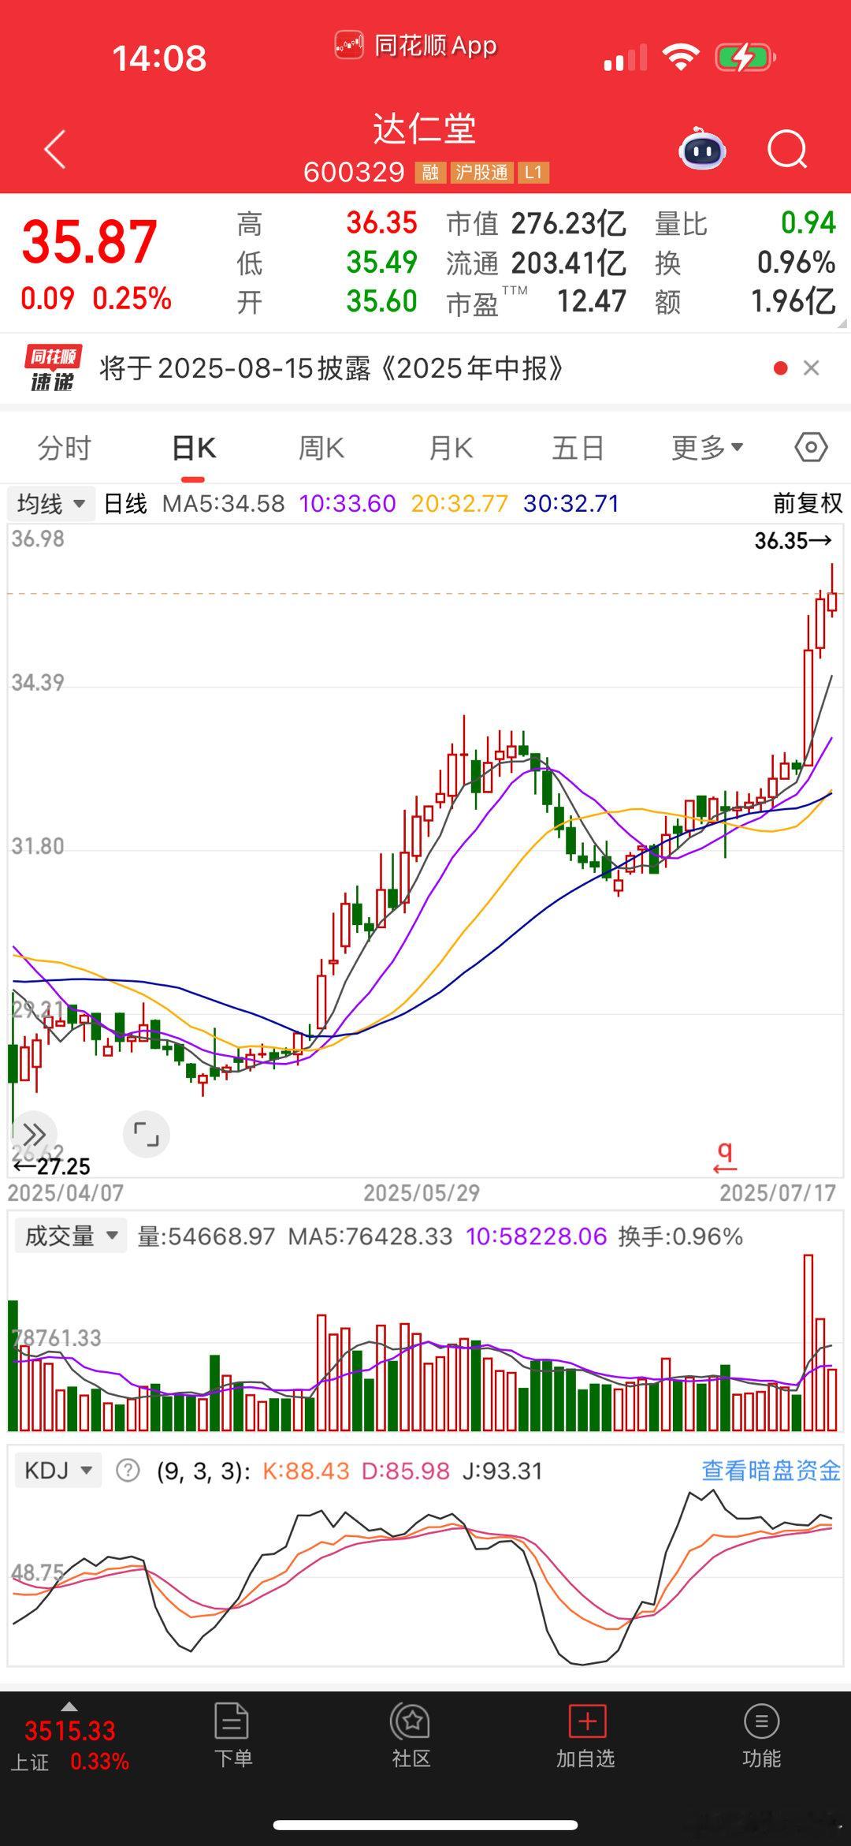
Task: Open the 均线 indicator dropdown
Action: pyautogui.click(x=52, y=503)
